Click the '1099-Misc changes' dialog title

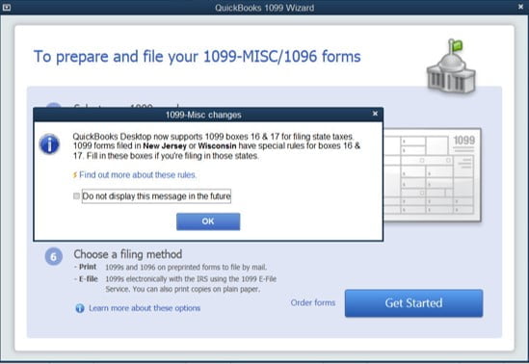(x=203, y=115)
